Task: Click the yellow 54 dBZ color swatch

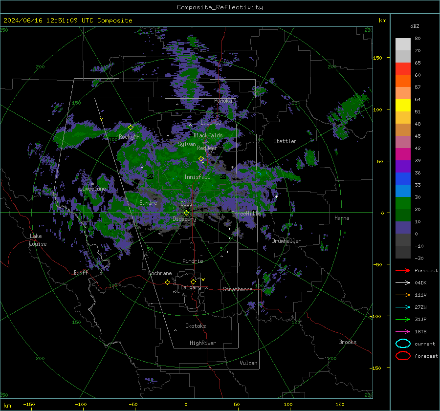Action: pos(403,105)
